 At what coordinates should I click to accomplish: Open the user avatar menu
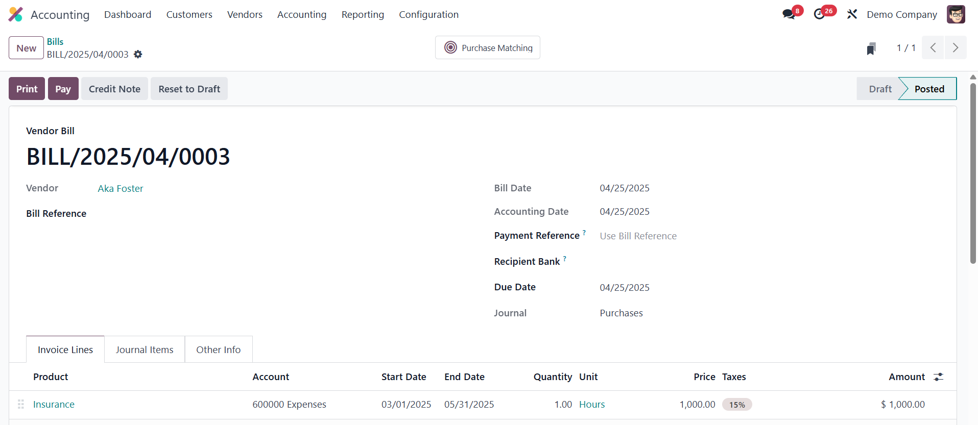coord(956,14)
